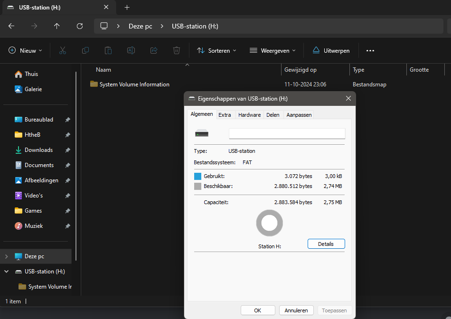The height and width of the screenshot is (319, 451).
Task: Select System Volume Information folder row
Action: tap(239, 84)
